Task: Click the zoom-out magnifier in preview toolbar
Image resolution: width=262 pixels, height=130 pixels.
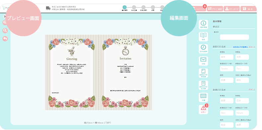Action: [x=5, y=31]
